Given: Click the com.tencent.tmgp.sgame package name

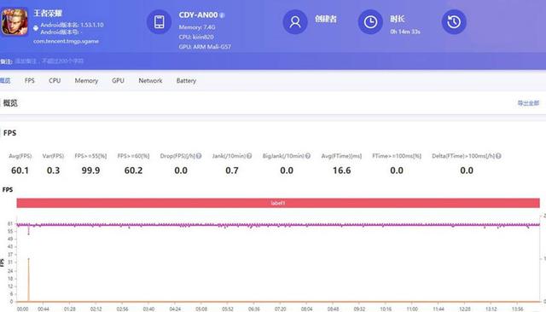Looking at the screenshot, I should tap(67, 41).
